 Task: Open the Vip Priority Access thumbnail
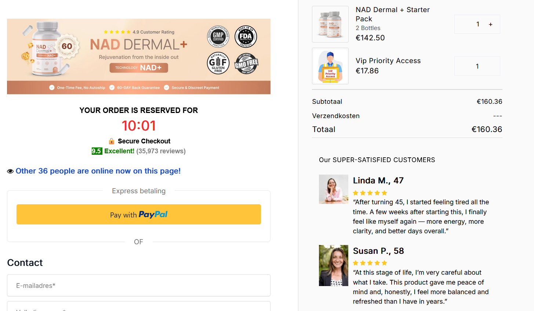click(330, 66)
